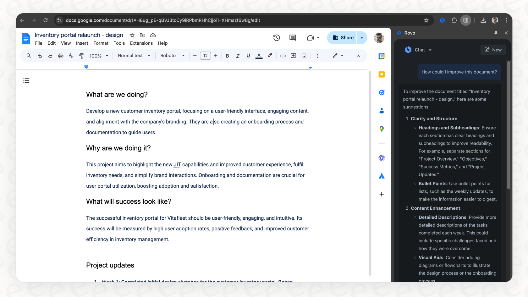Viewport: 528px width, 297px height.
Task: Open Google Keep in the side panel
Action: pyautogui.click(x=382, y=74)
